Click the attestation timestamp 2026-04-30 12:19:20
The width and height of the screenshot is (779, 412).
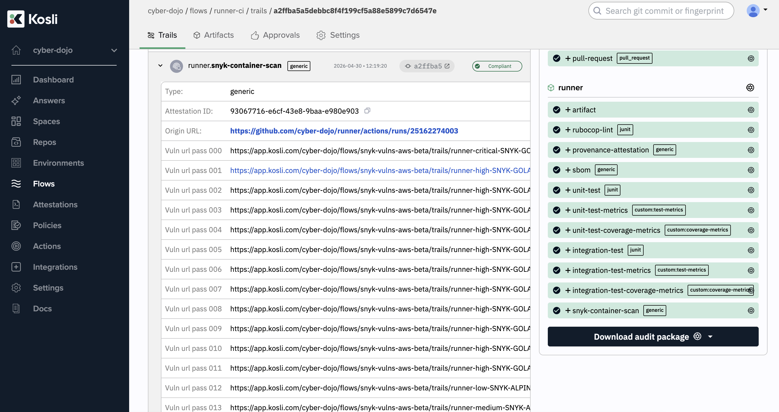click(360, 66)
